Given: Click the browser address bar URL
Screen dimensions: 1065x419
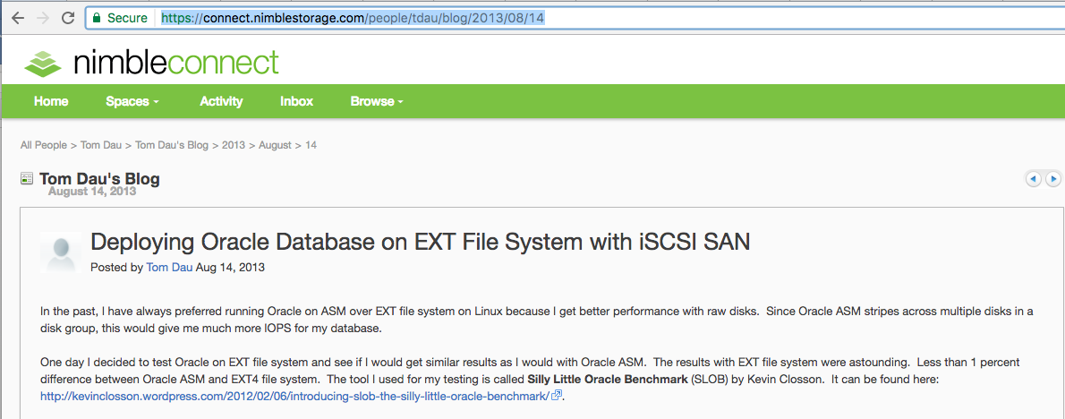Looking at the screenshot, I should 353,18.
